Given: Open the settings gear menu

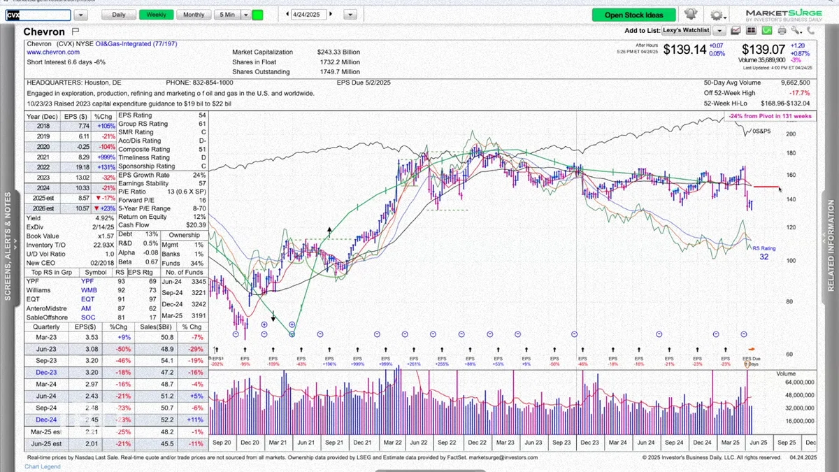Looking at the screenshot, I should pyautogui.click(x=718, y=15).
